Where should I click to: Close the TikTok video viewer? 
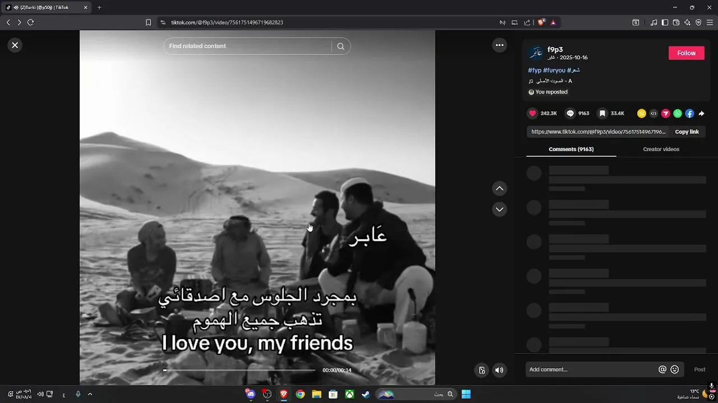[x=15, y=45]
